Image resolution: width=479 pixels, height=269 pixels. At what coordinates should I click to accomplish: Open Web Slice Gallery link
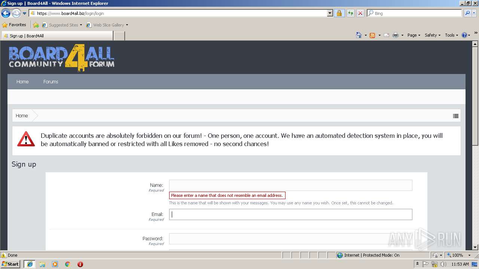(x=107, y=25)
